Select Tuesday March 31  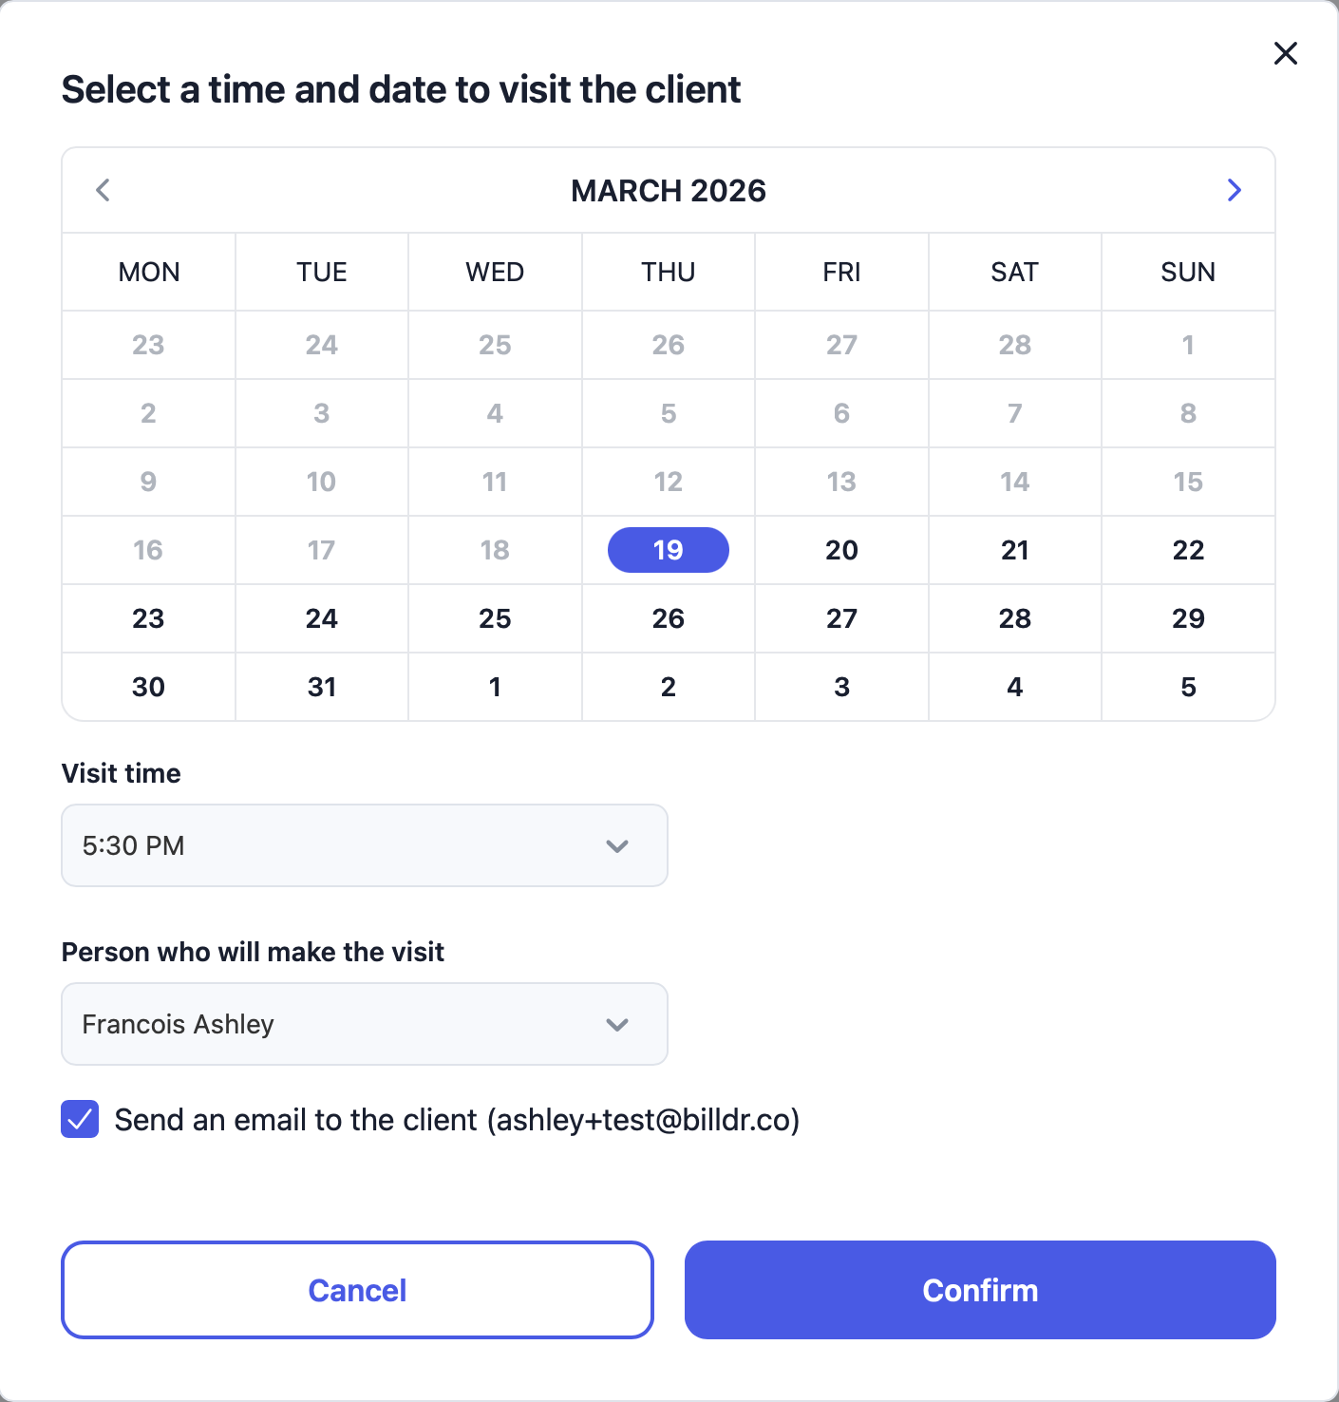click(x=322, y=687)
